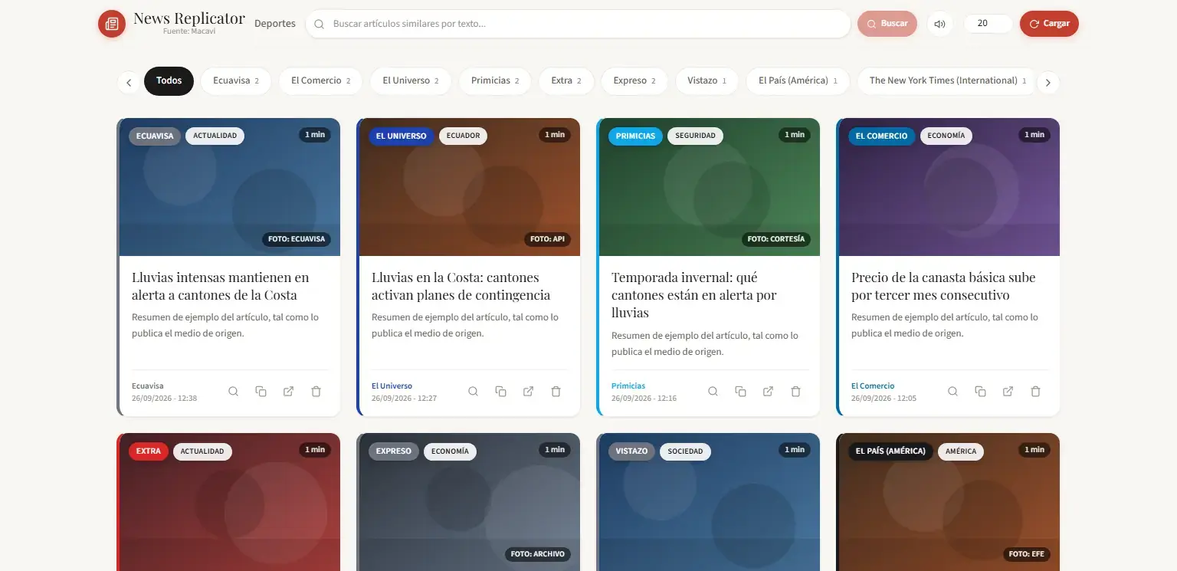Click the SEGURIDAD tag on Primicias card
The width and height of the screenshot is (1177, 571).
click(695, 136)
